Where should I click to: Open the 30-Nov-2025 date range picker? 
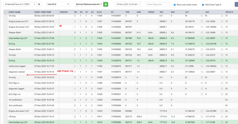(x=128, y=4)
